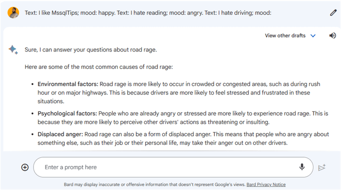Image resolution: width=341 pixels, height=190 pixels.
Task: Click the Bard sparkle logo icon
Action: 13,50
